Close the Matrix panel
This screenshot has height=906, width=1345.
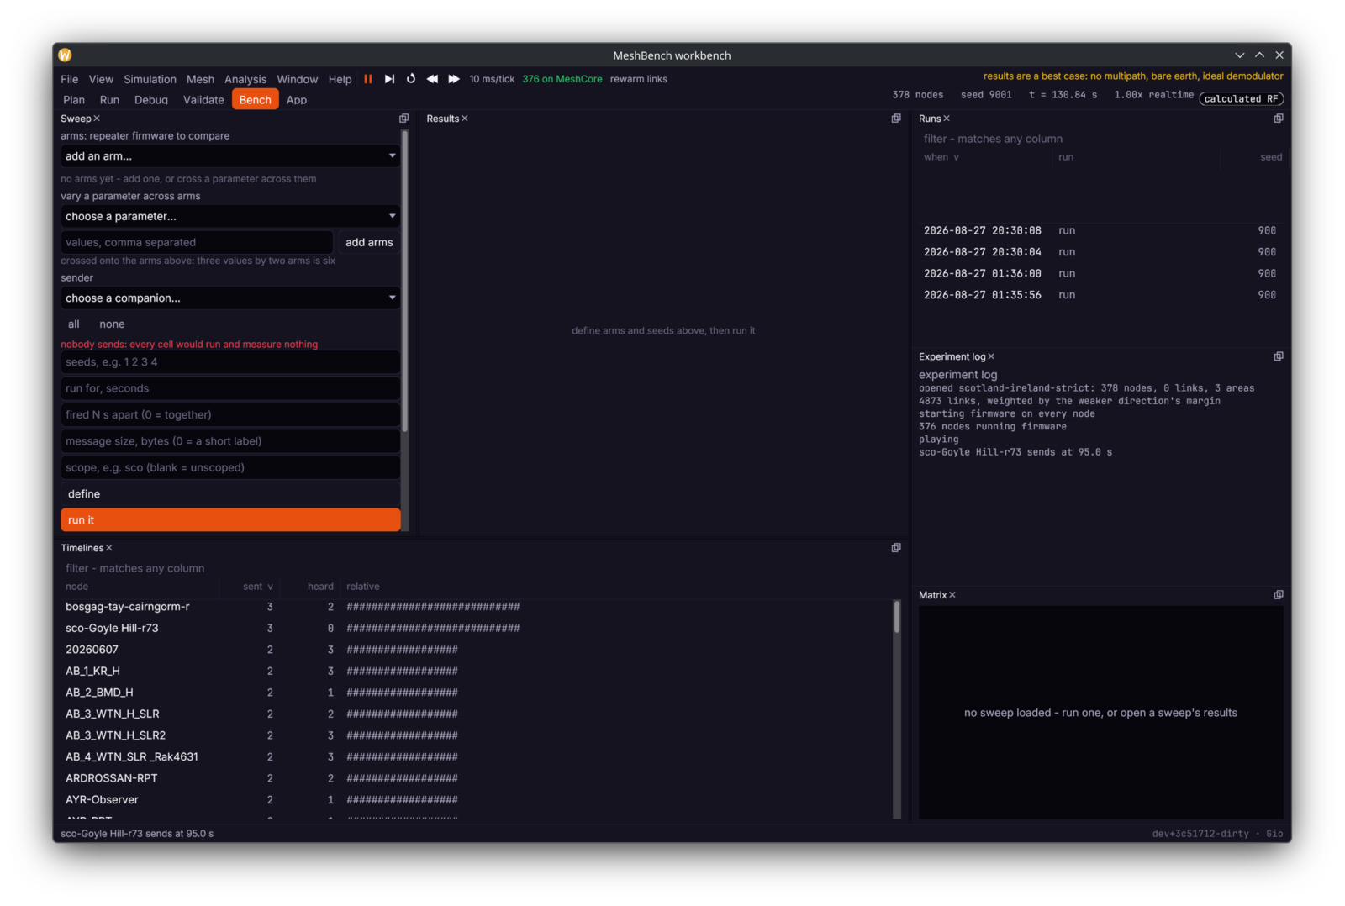[x=952, y=595]
